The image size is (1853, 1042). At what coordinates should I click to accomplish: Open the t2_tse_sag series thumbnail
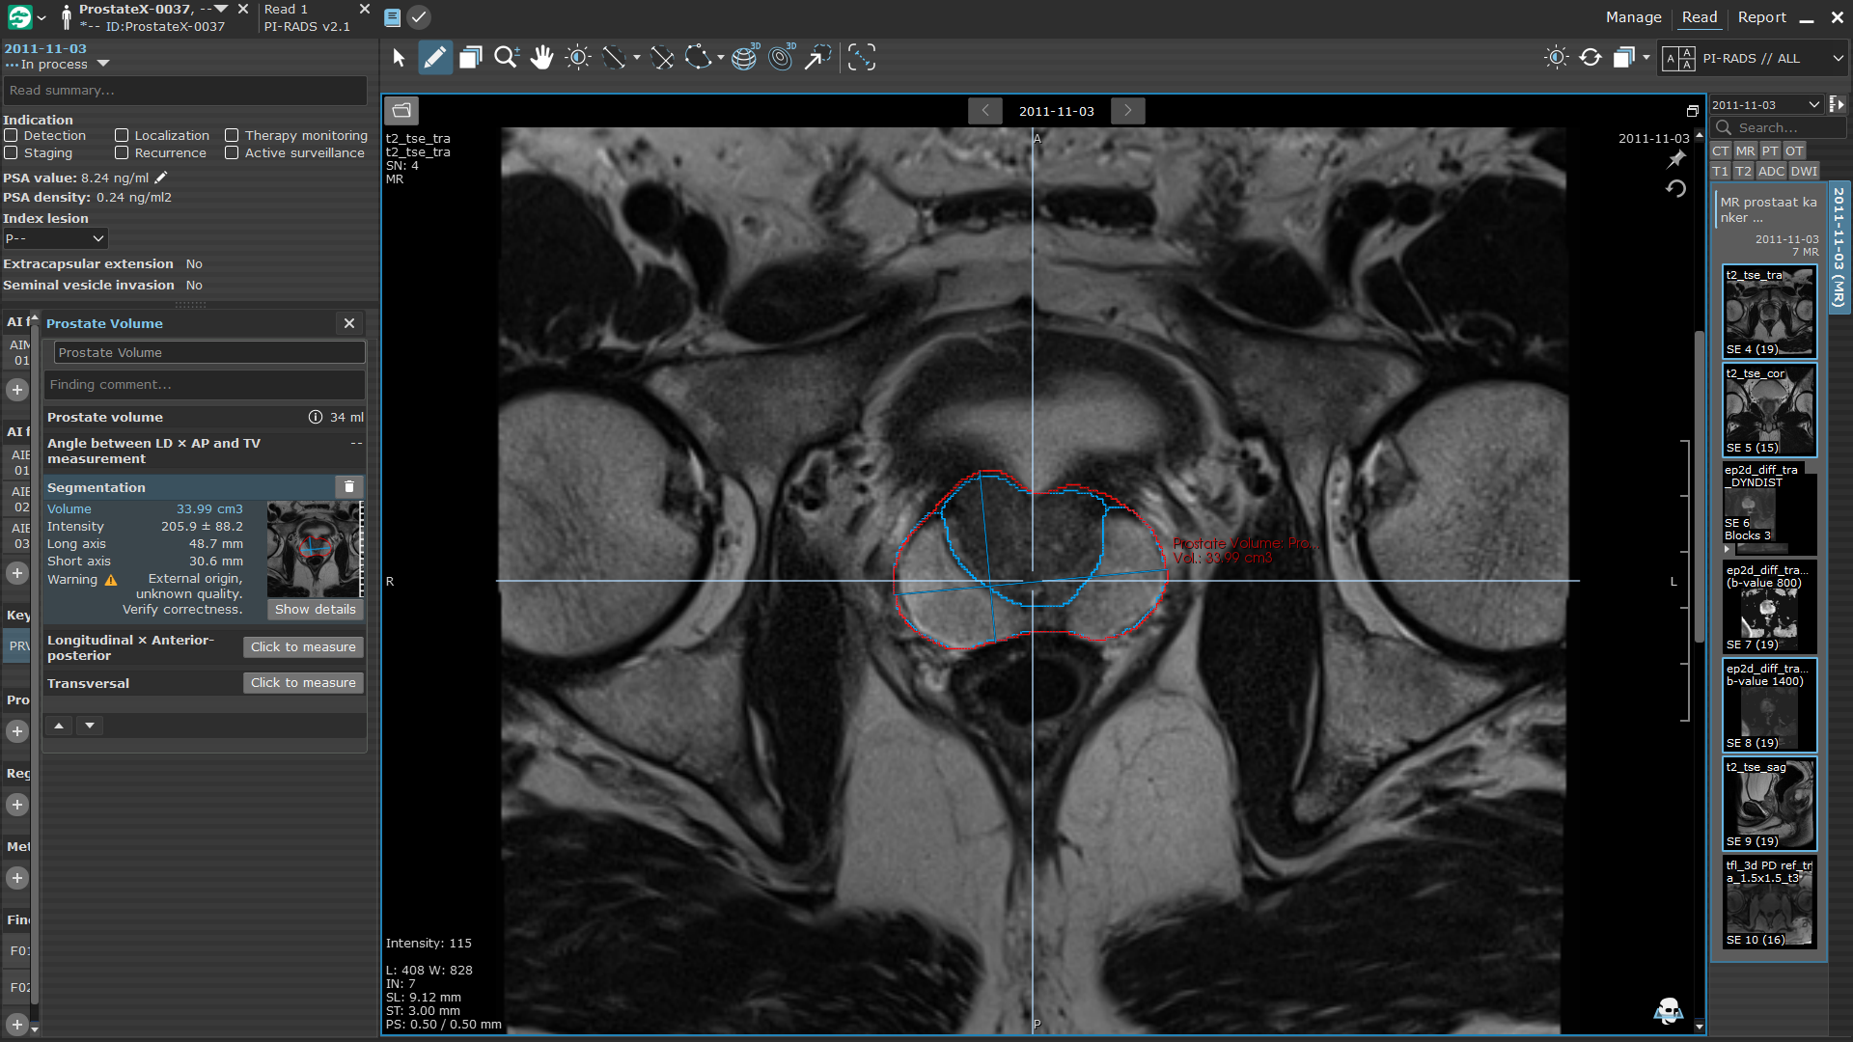click(x=1769, y=803)
